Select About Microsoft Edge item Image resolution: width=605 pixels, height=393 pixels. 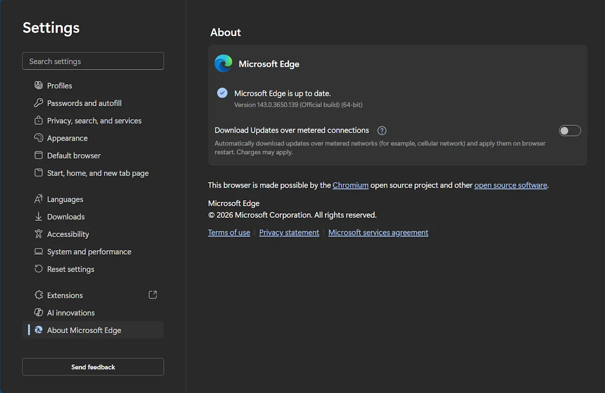pos(93,330)
